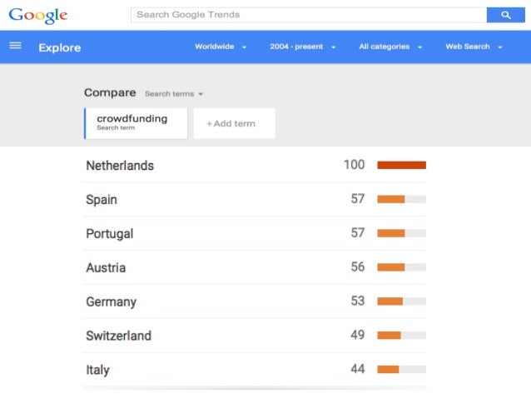Expand the Web Search type dropdown

pos(474,47)
